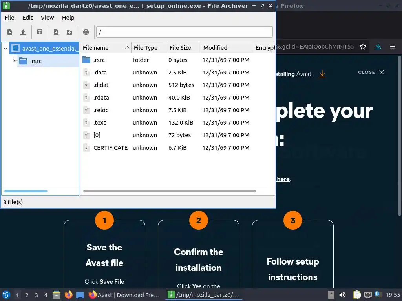Click the Add folder toolbar icon
402x301 pixels.
(69, 32)
